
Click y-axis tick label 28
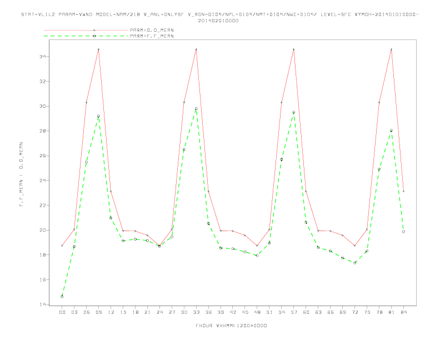(42, 131)
